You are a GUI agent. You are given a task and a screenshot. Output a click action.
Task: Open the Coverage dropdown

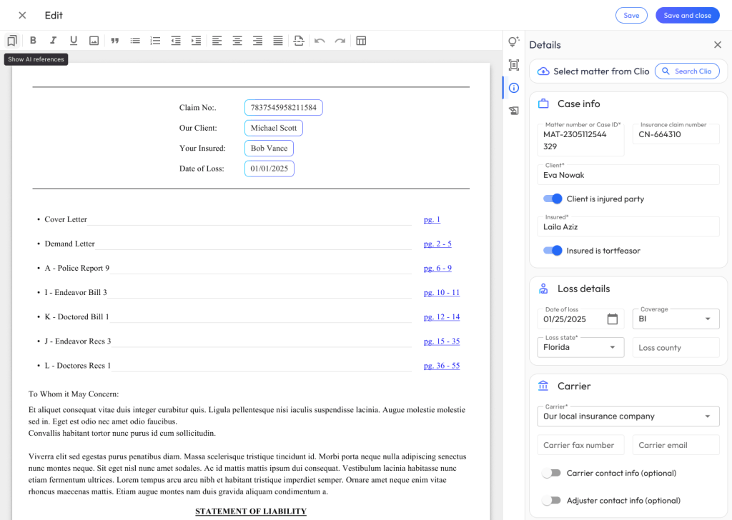pos(676,319)
